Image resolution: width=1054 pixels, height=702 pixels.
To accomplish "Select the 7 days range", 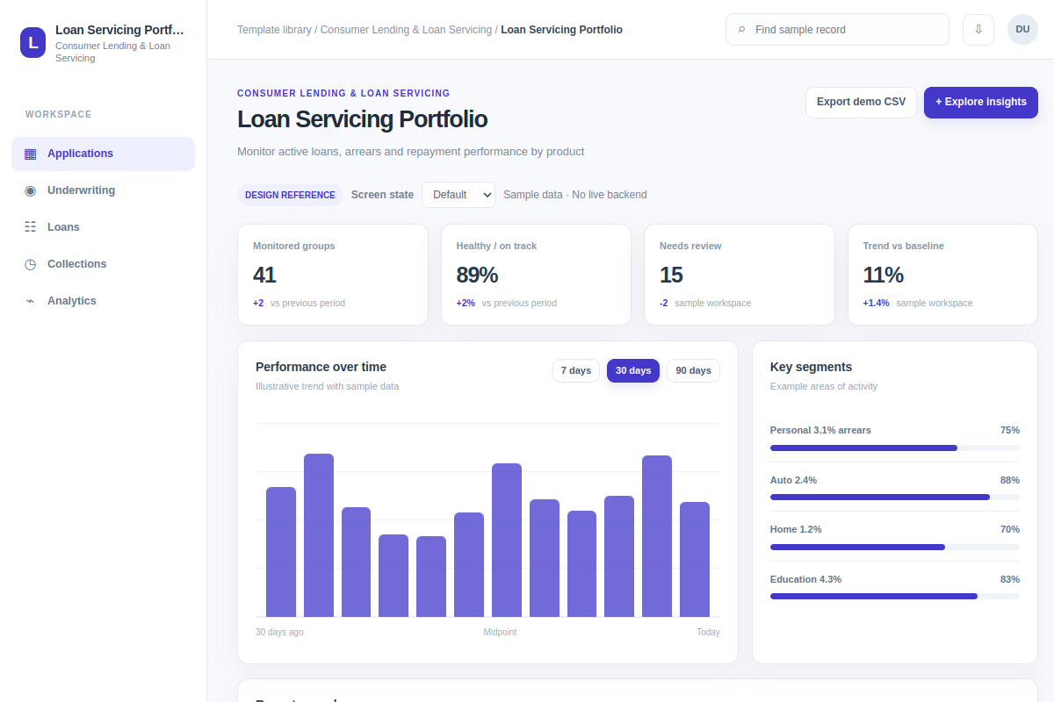I will click(576, 371).
